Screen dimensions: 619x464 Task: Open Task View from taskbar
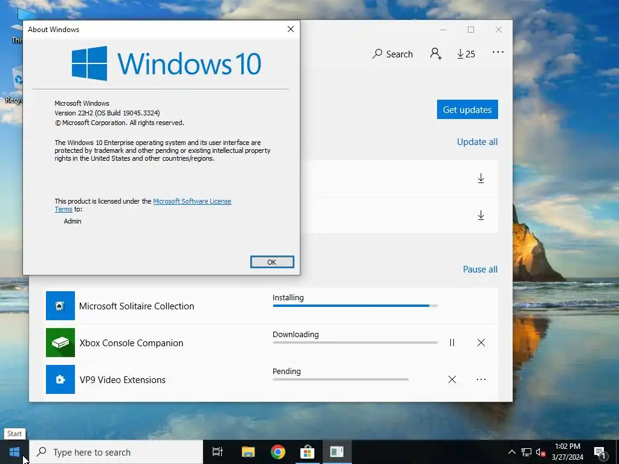click(218, 452)
